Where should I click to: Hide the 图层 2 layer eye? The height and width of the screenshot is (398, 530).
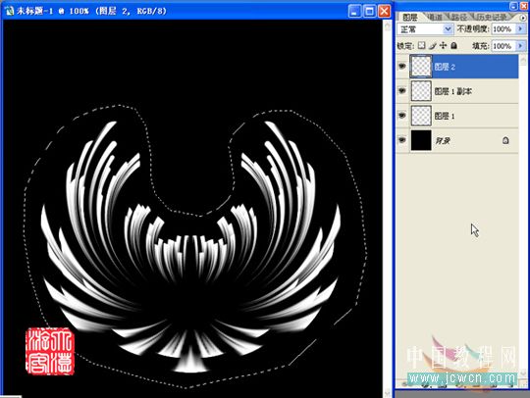(x=401, y=67)
